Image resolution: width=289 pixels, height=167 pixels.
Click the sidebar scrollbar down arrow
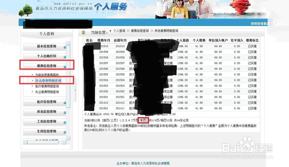[x=68, y=138]
